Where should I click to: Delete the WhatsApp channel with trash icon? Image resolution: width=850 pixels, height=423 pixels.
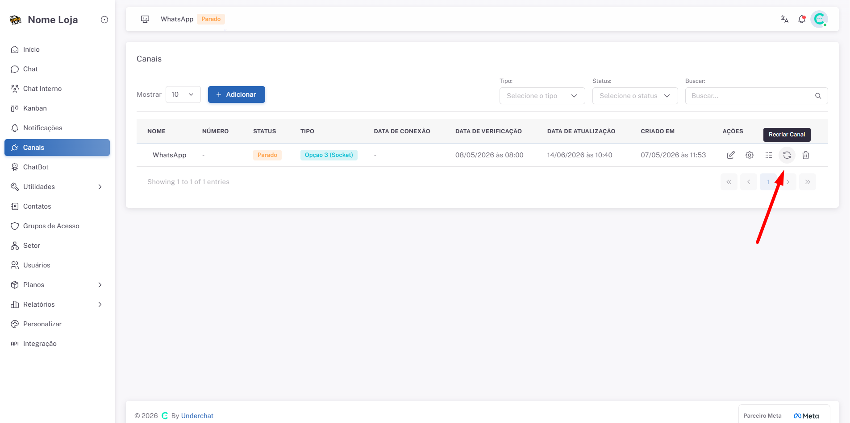806,155
